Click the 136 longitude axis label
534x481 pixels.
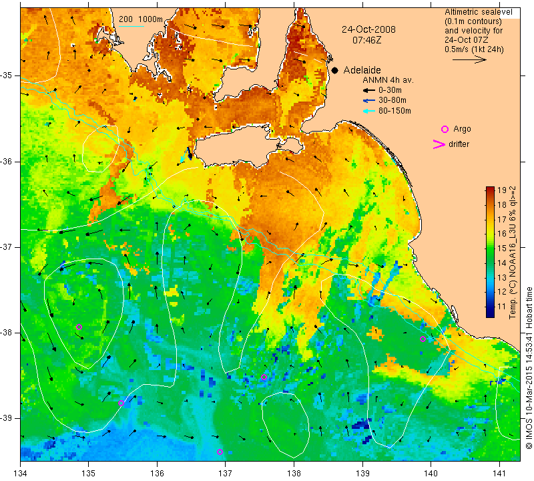tap(157, 473)
